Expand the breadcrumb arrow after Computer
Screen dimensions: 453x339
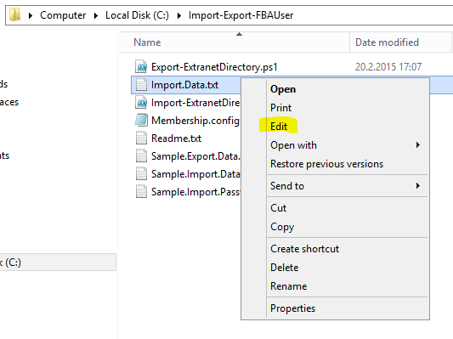tap(96, 15)
